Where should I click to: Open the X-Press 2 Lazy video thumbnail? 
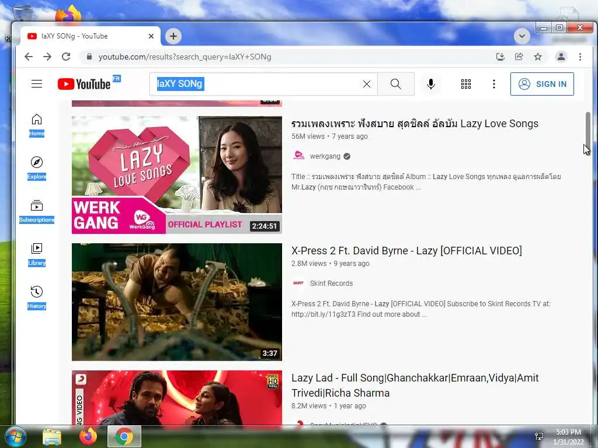point(176,302)
